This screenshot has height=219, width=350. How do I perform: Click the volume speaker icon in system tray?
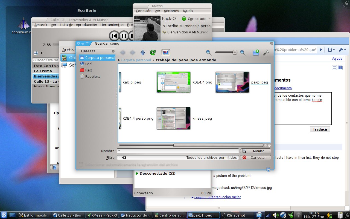coord(276,215)
